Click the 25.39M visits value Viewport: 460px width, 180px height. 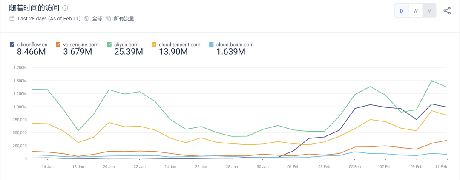129,52
